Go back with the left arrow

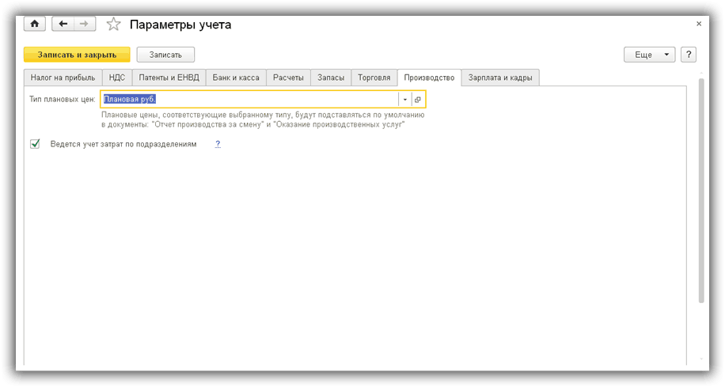(x=63, y=24)
